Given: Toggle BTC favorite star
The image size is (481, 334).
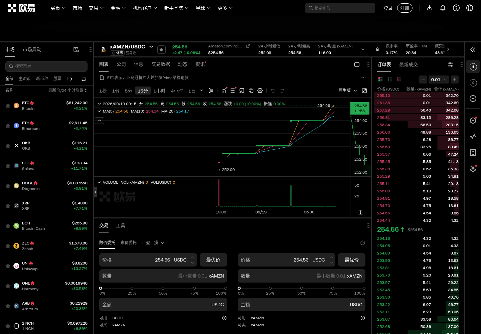Looking at the screenshot, I should click(x=8, y=106).
